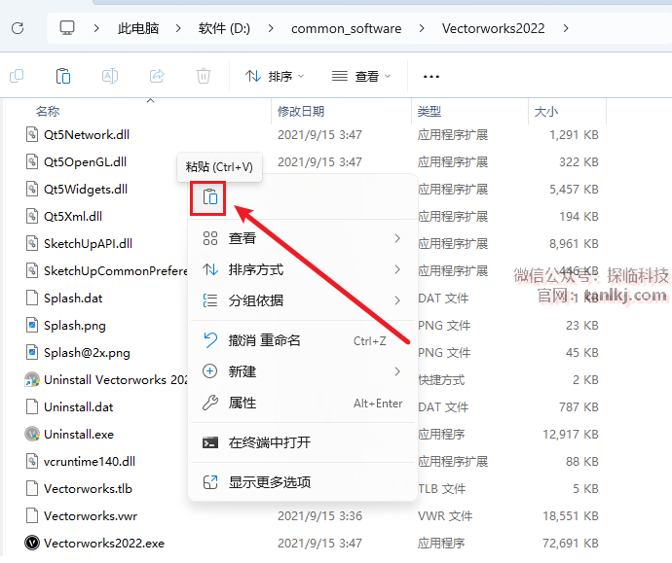Sort by 名称 column header
The height and width of the screenshot is (563, 672).
[47, 112]
